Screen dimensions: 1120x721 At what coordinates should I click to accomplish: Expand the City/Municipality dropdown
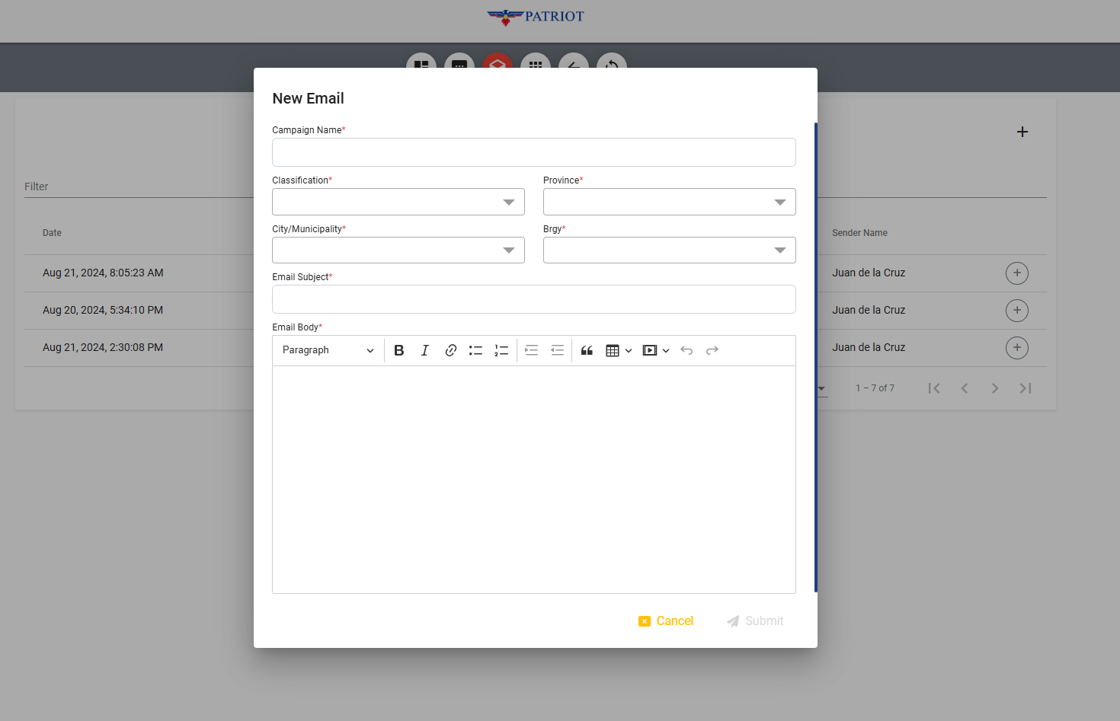point(398,250)
